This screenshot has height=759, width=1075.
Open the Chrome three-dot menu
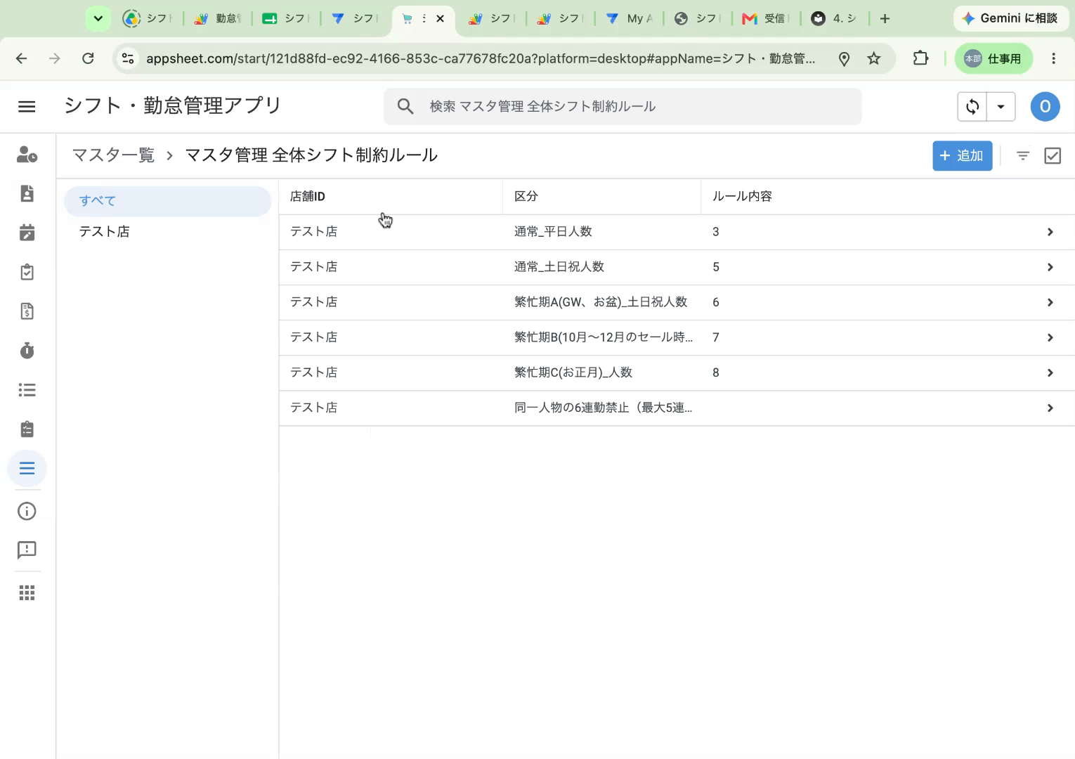pyautogui.click(x=1053, y=58)
